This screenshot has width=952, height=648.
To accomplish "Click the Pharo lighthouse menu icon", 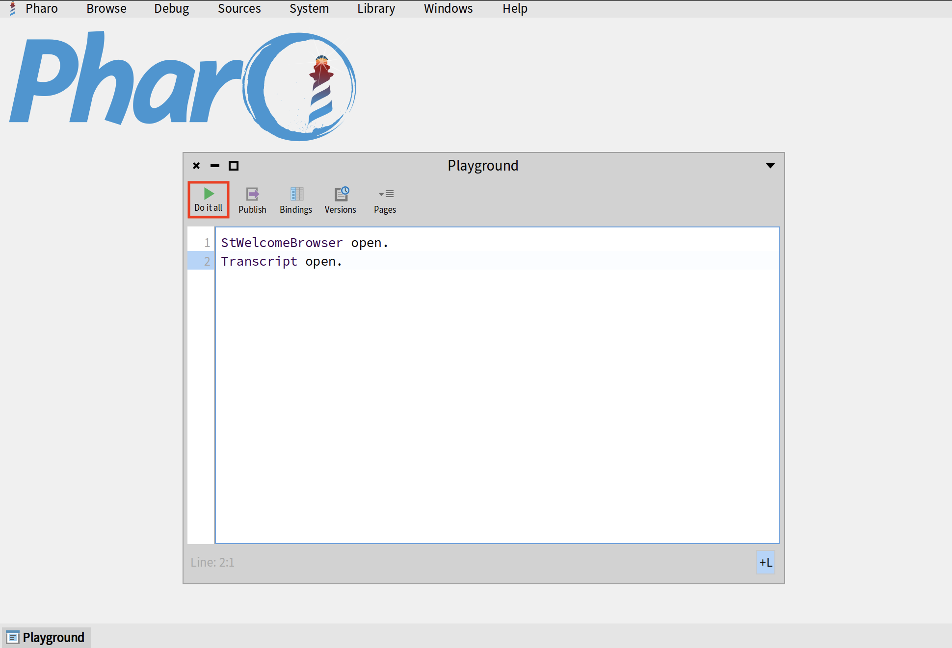I will click(x=13, y=9).
